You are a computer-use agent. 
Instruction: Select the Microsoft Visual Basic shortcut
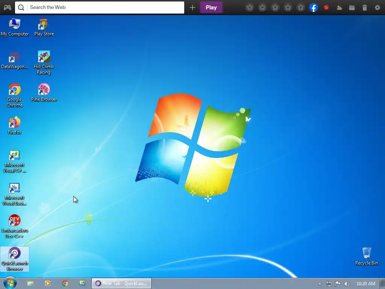pyautogui.click(x=15, y=194)
